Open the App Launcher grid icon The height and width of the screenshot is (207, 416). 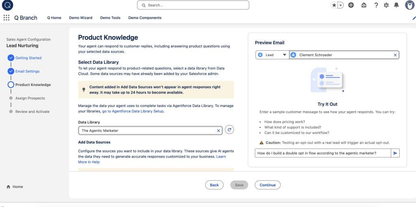[x=6, y=18]
